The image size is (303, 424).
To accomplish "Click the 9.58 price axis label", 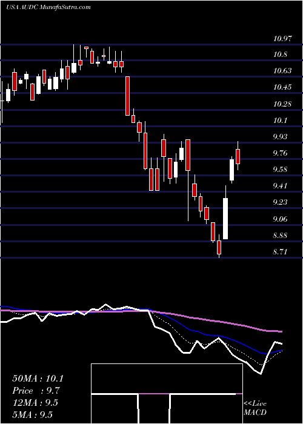I will click(x=281, y=170).
